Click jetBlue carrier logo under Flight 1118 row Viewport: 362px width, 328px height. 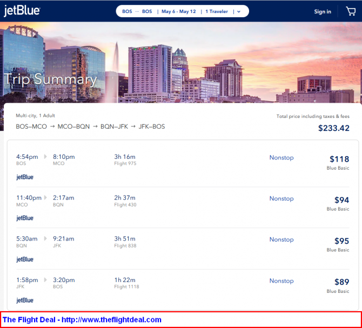(25, 300)
